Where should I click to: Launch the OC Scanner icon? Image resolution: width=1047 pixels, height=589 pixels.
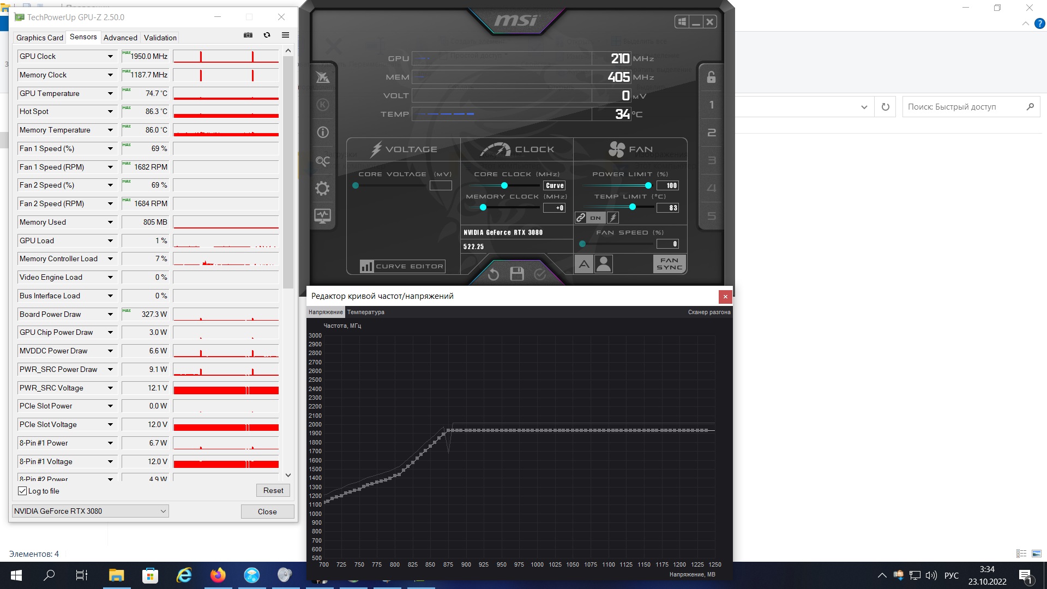(x=322, y=161)
